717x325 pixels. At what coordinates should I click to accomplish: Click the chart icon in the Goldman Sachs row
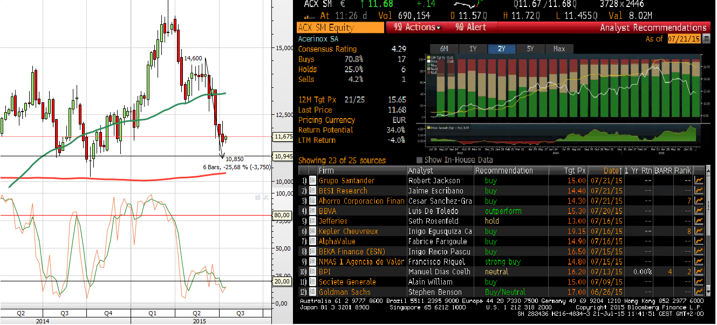(x=699, y=292)
